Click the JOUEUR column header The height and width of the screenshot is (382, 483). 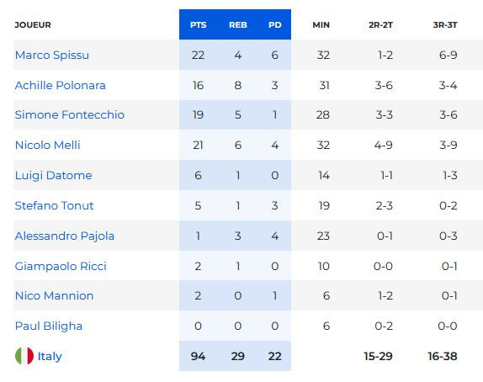coord(33,25)
